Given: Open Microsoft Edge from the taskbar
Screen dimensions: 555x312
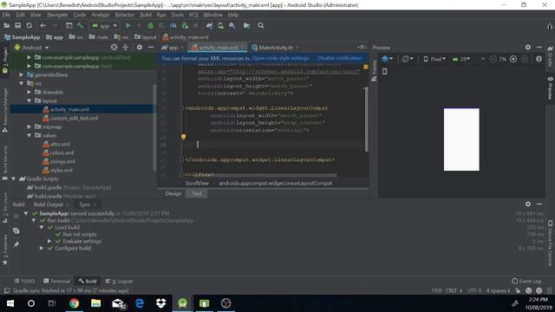Looking at the screenshot, I should [140, 303].
